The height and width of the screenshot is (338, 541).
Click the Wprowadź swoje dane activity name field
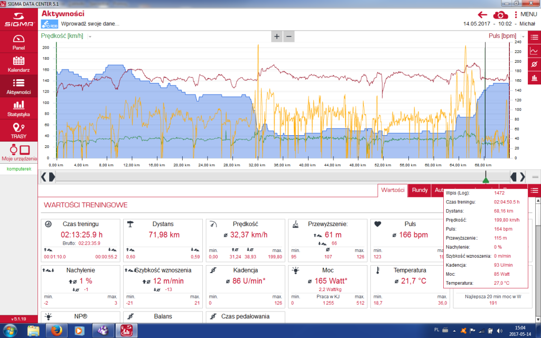(90, 24)
